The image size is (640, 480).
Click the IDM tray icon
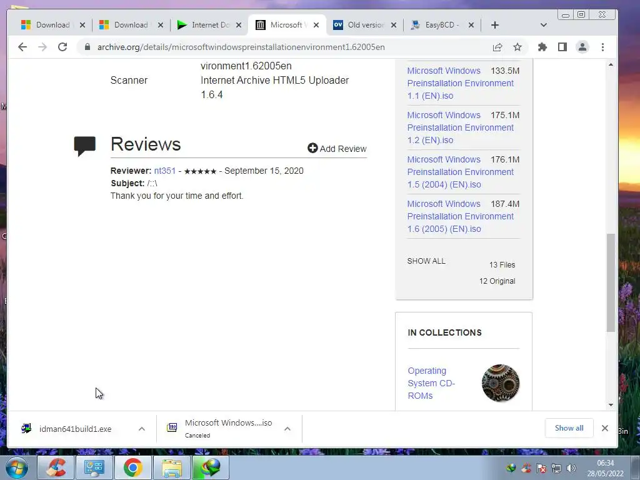tap(511, 468)
